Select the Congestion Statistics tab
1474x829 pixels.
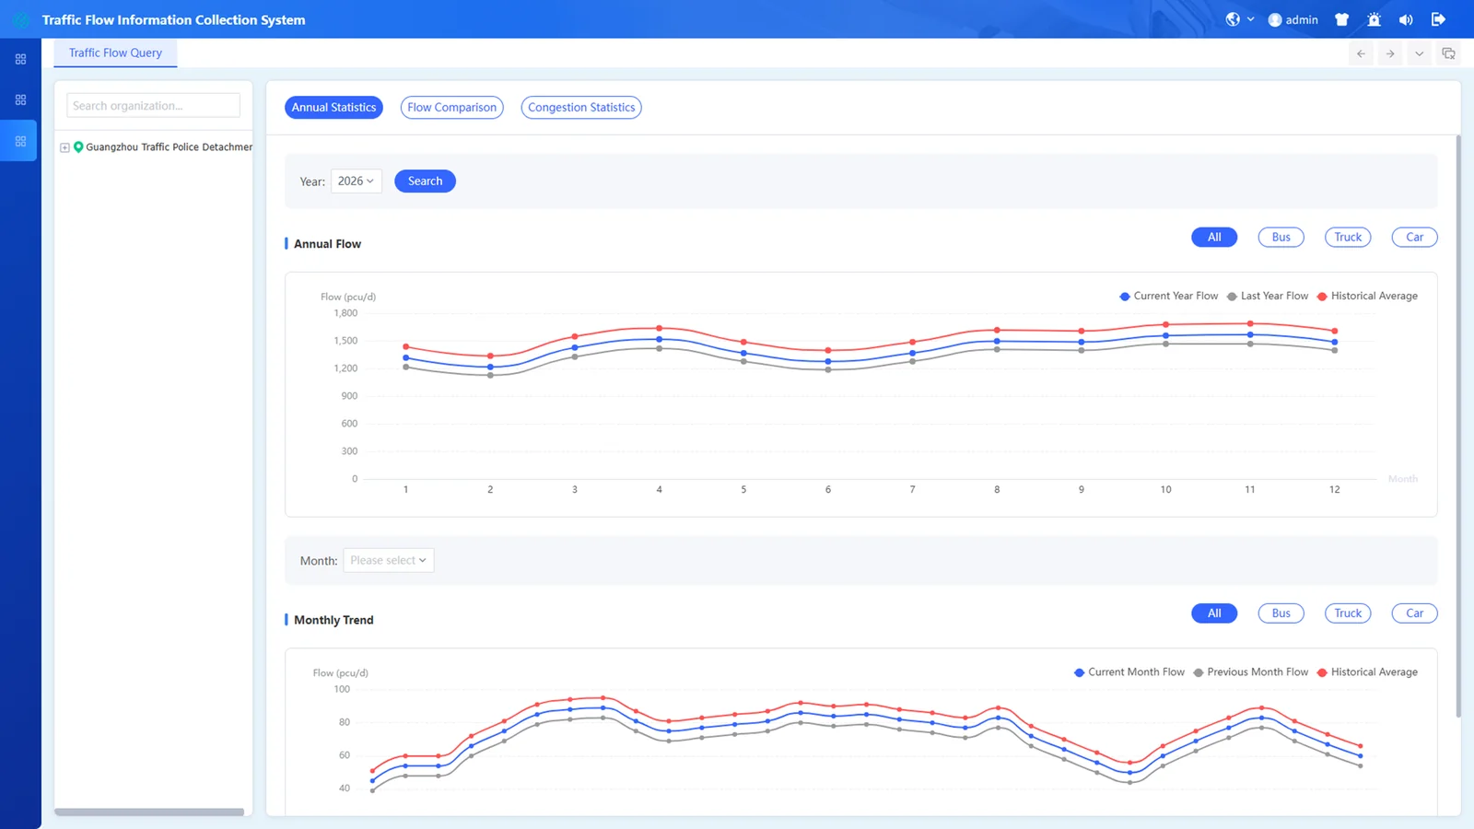581,108
